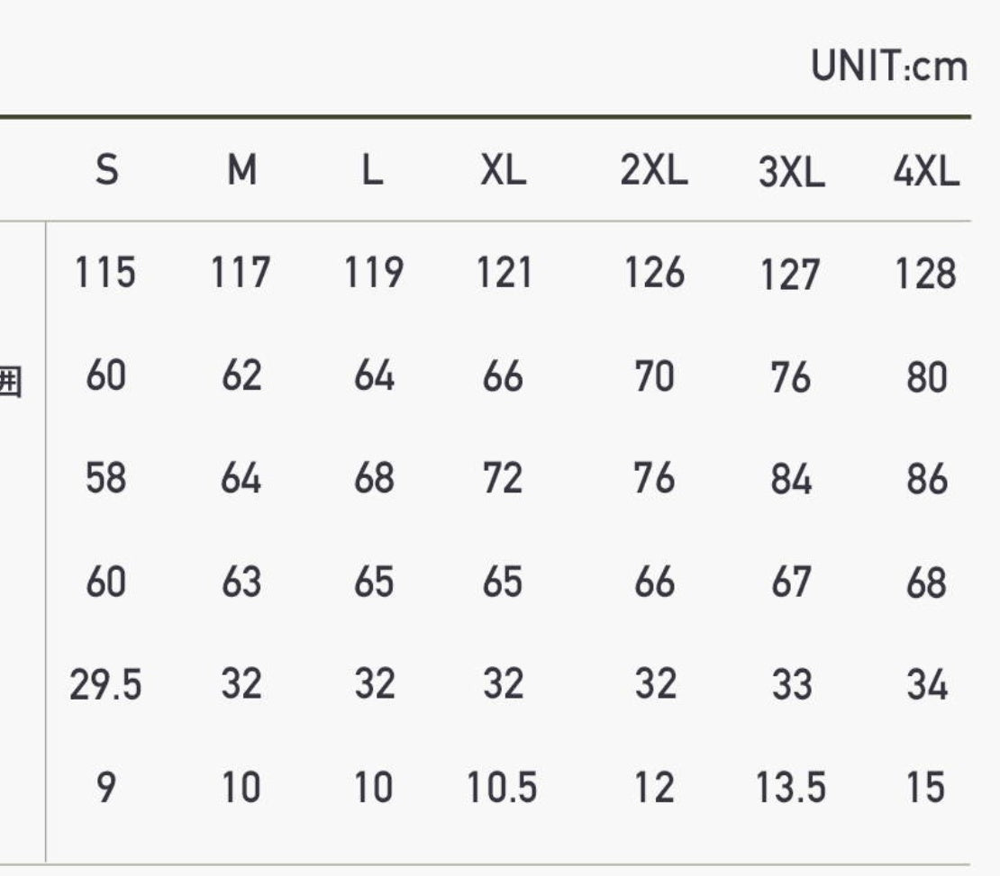Click the value 58 under S

coord(106,478)
